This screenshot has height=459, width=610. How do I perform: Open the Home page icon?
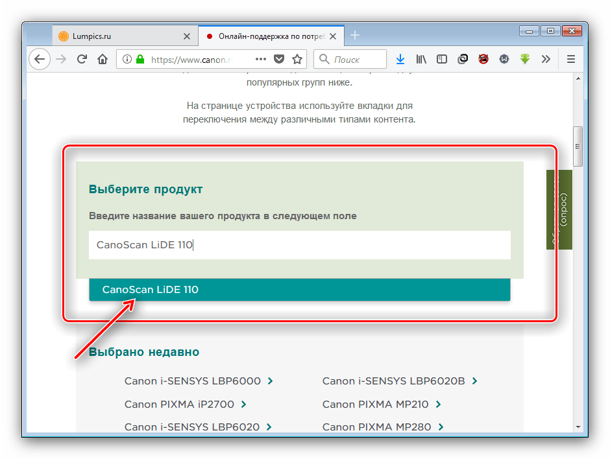coord(103,59)
